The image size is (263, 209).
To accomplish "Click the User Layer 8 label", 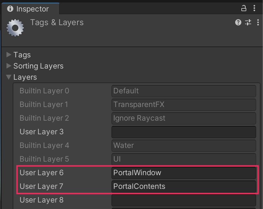I will point(41,200).
